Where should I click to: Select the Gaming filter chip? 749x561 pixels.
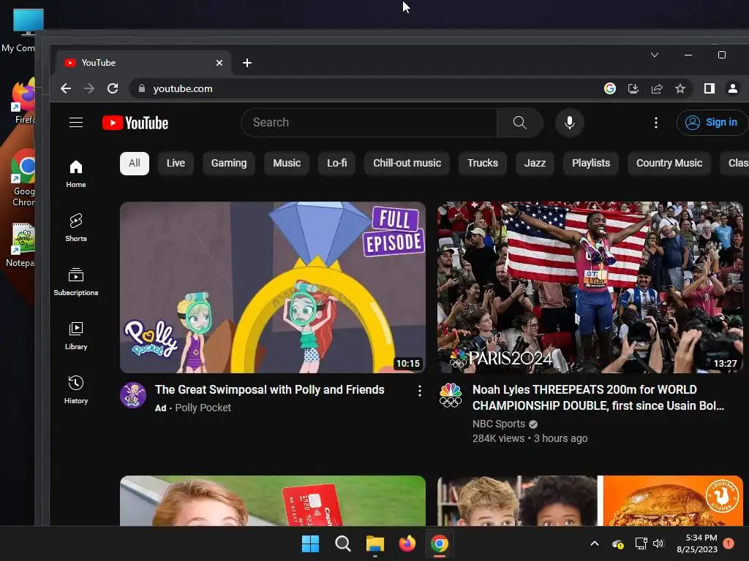(229, 163)
